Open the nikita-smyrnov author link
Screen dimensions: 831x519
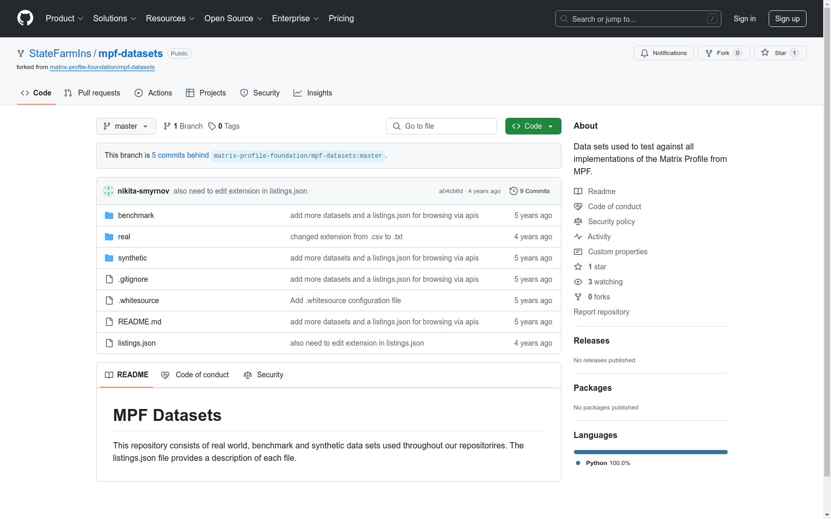pyautogui.click(x=143, y=191)
